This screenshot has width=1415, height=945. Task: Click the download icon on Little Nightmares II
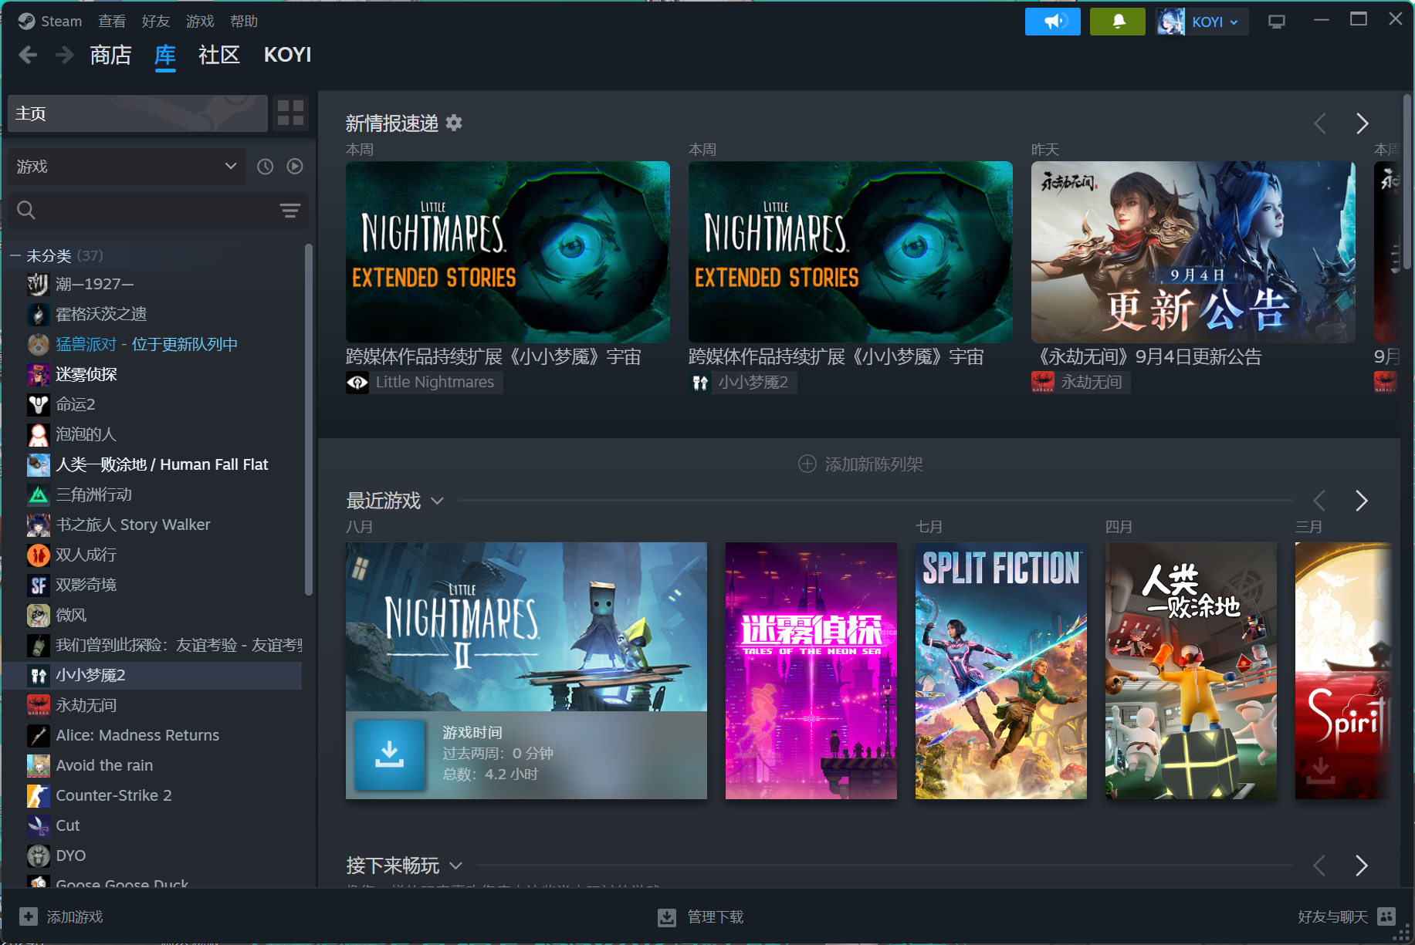pos(389,754)
